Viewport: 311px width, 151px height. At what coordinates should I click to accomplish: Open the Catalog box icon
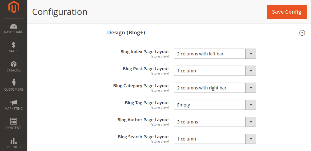(13, 64)
